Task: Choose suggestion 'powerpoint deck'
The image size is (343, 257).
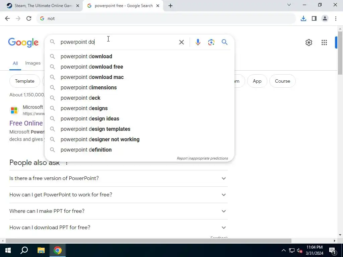Action: point(139,98)
